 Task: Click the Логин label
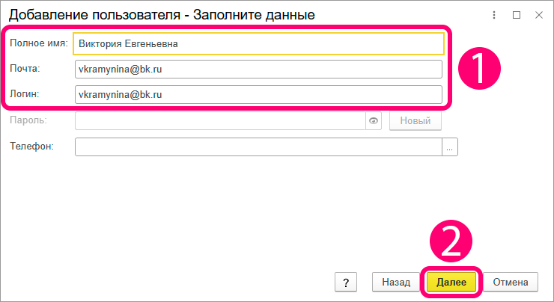tap(25, 94)
